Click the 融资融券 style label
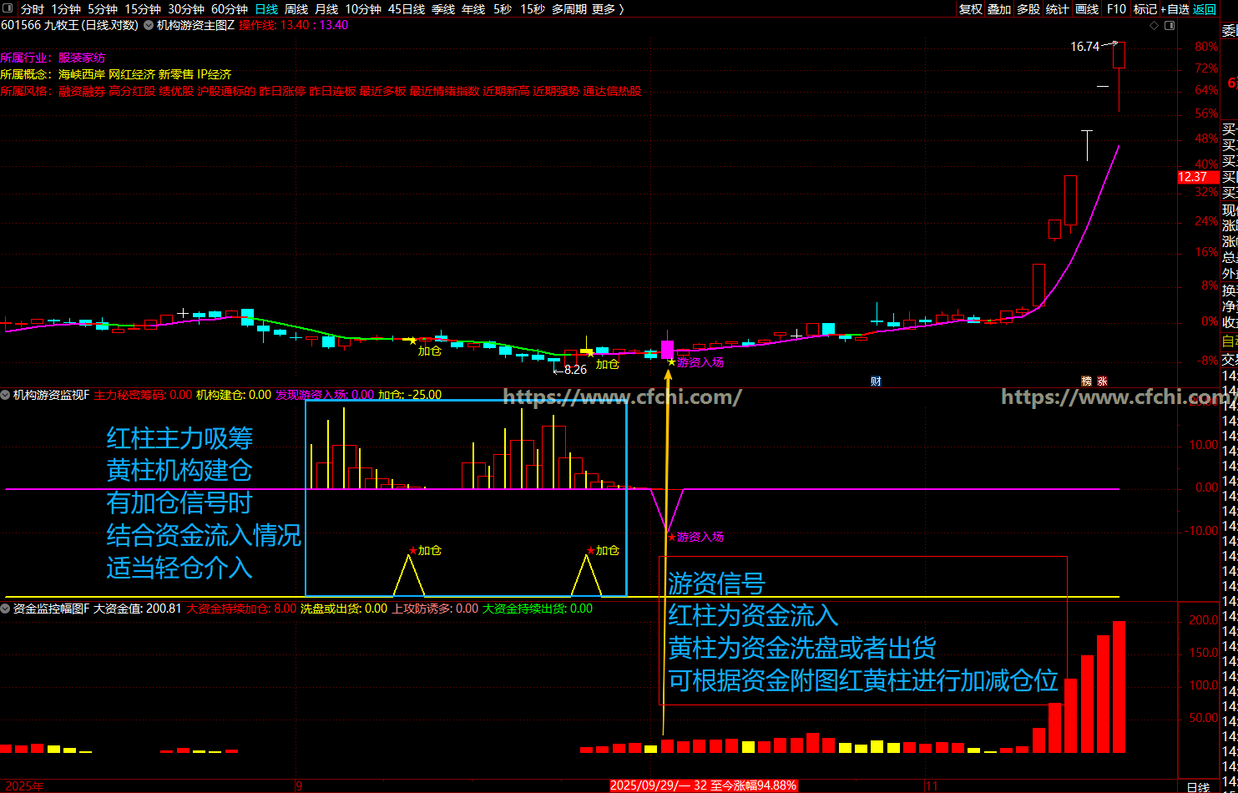The height and width of the screenshot is (793, 1238). click(82, 91)
